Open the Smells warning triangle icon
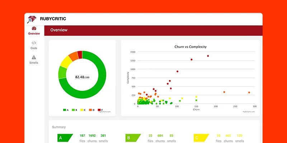The height and width of the screenshot is (143, 287). pos(34,57)
